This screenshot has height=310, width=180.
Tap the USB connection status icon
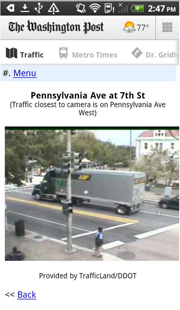point(39,8)
